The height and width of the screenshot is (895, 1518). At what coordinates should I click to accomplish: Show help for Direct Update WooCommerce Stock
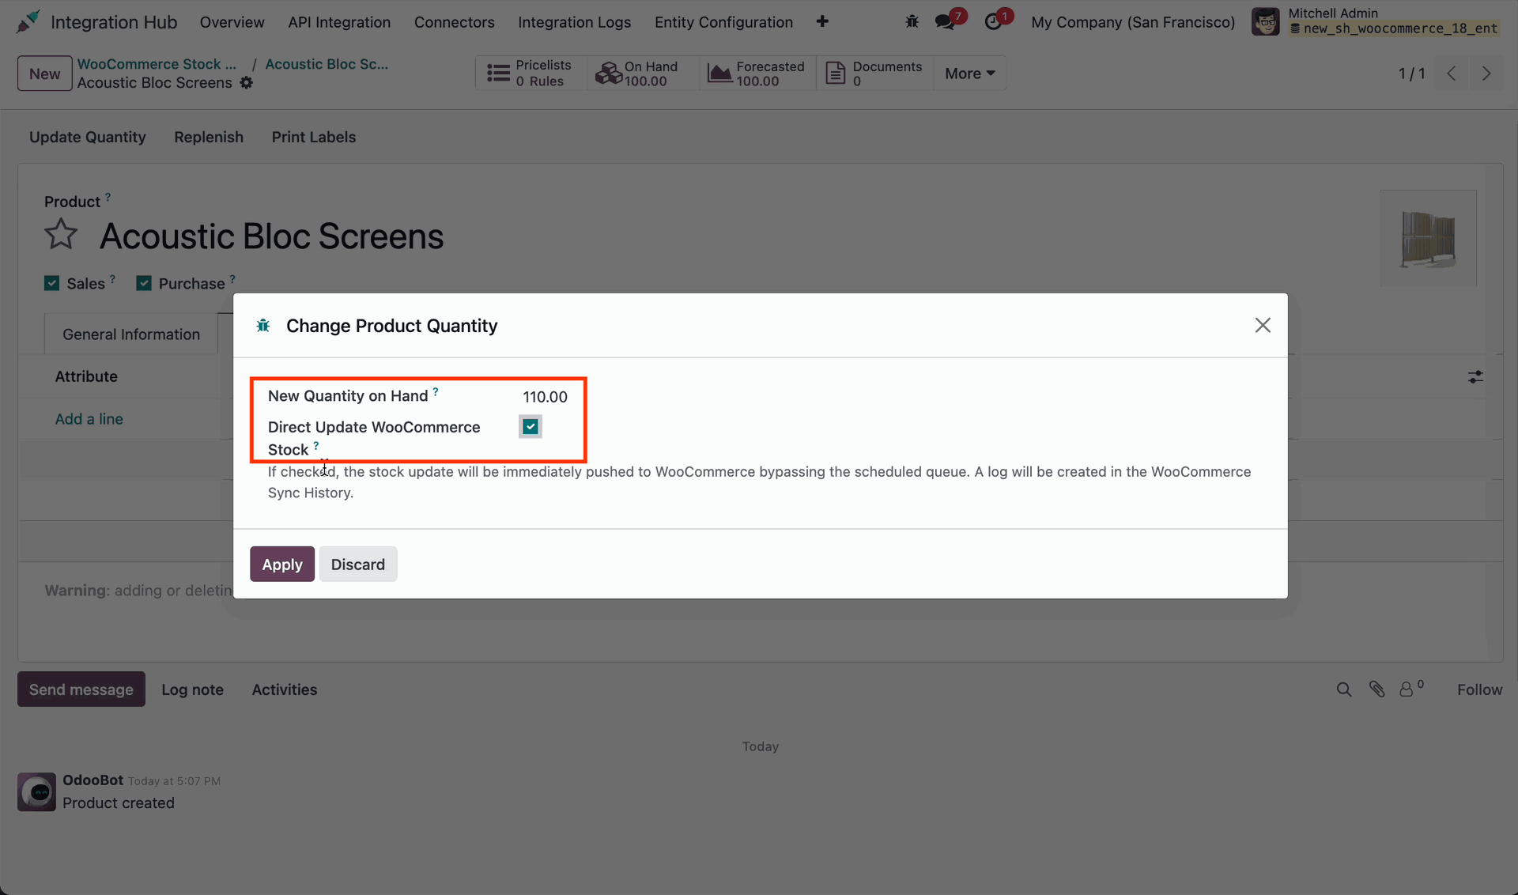316,446
